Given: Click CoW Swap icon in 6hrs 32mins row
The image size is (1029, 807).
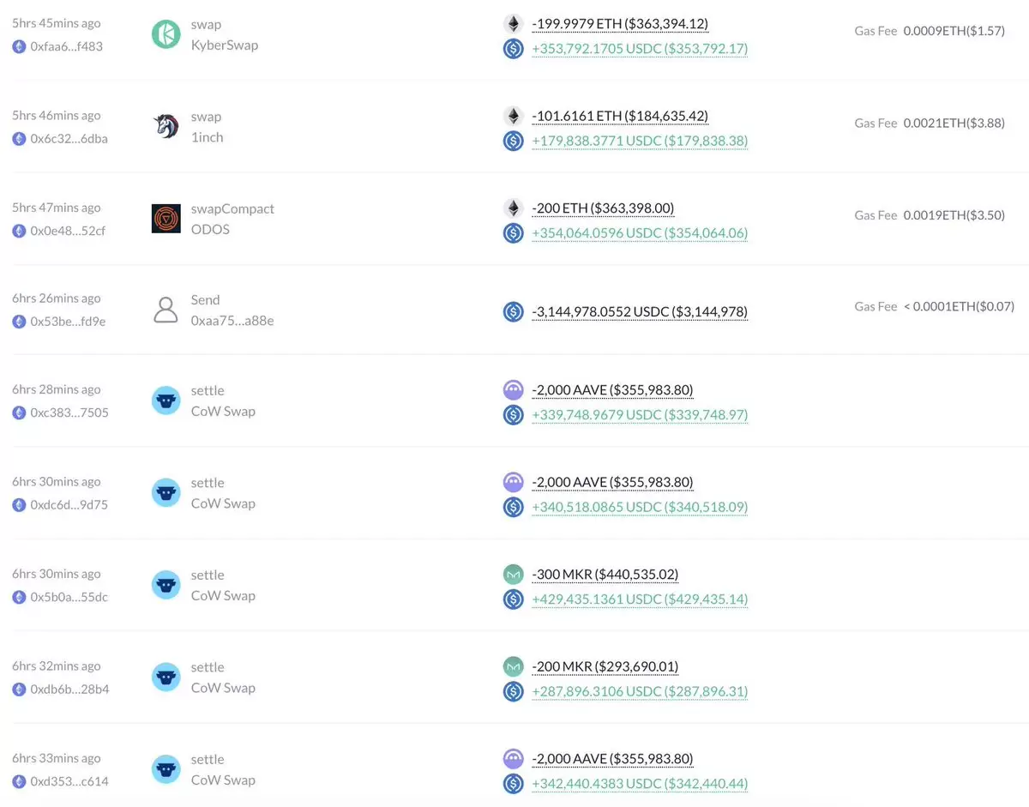Looking at the screenshot, I should pos(166,677).
